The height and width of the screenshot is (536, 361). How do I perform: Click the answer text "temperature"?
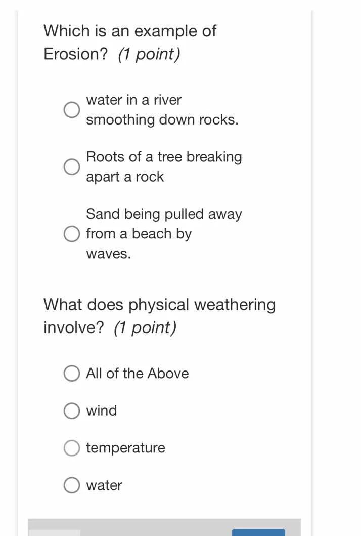coord(125,448)
